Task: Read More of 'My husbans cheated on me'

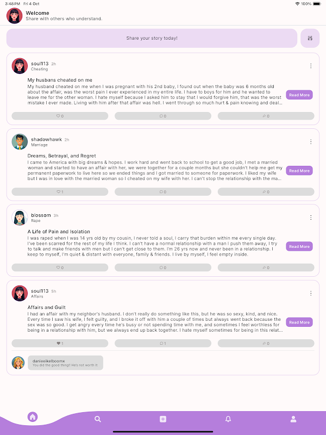Action: point(299,95)
